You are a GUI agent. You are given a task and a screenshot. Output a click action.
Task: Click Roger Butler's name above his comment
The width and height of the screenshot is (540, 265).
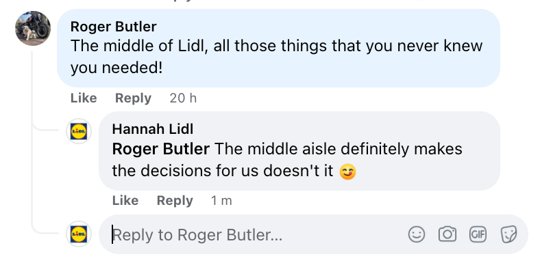click(x=113, y=27)
